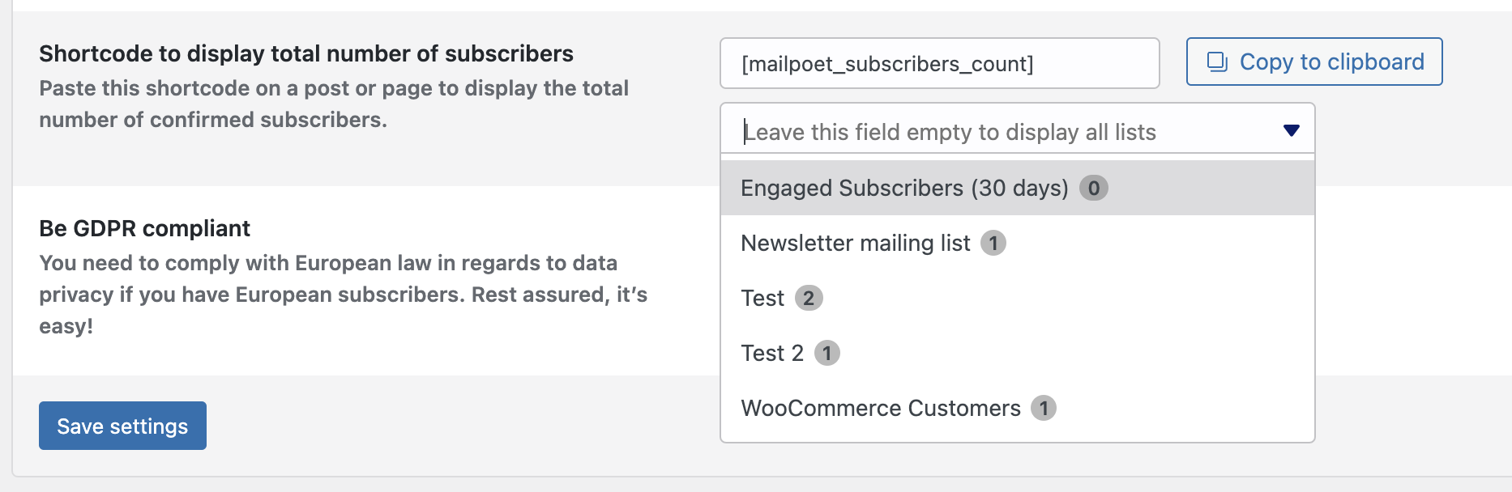Click the count badge next to Test 2
This screenshot has height=492, width=1512.
827,354
